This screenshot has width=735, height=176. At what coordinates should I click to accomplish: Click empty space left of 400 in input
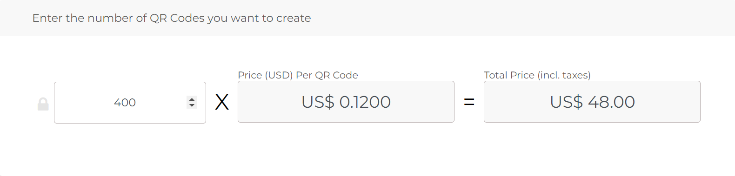coord(84,103)
